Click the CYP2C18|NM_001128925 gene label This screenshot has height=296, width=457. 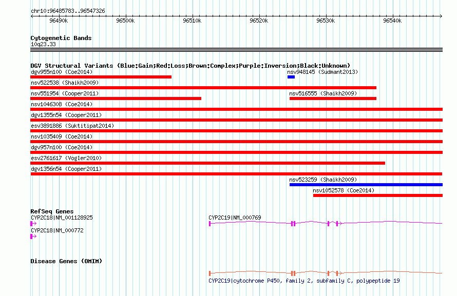[62, 218]
